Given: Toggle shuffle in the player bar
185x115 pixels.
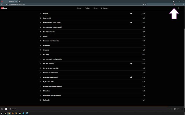Looking at the screenshot, I should point(178,109).
